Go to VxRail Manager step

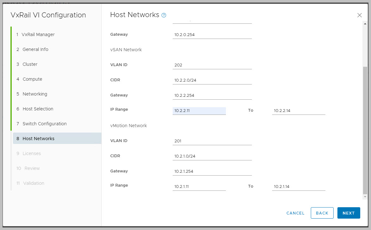point(38,34)
